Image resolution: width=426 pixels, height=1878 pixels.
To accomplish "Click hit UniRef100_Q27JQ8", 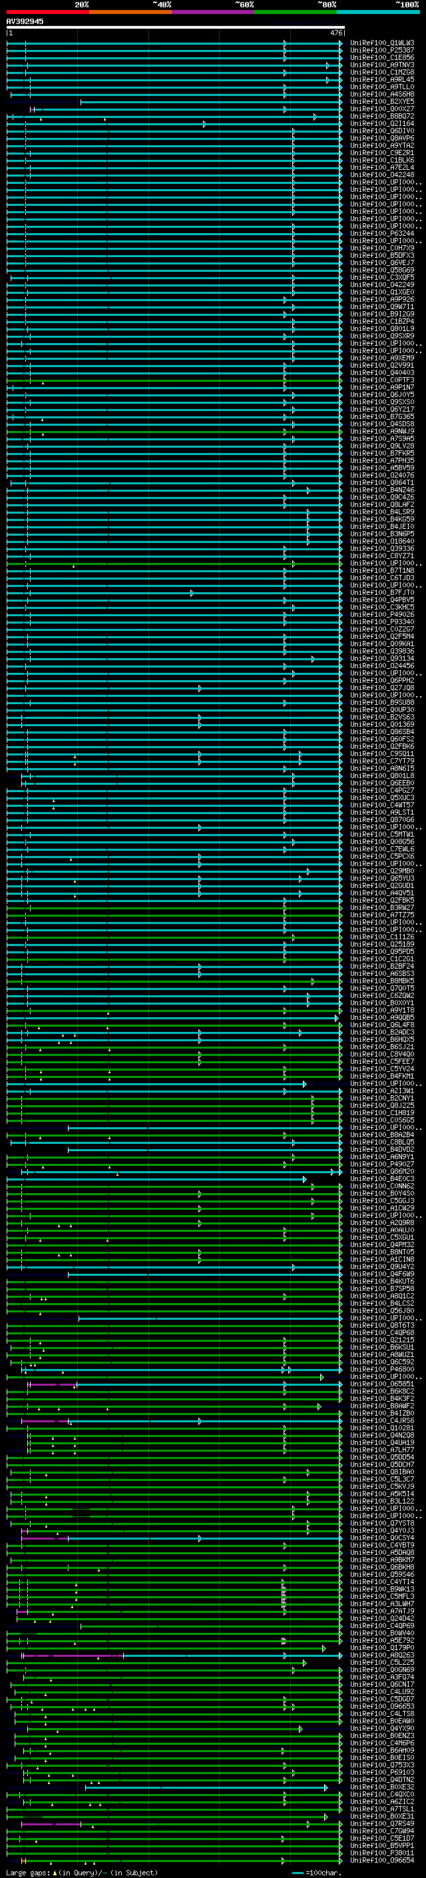I will point(382,688).
